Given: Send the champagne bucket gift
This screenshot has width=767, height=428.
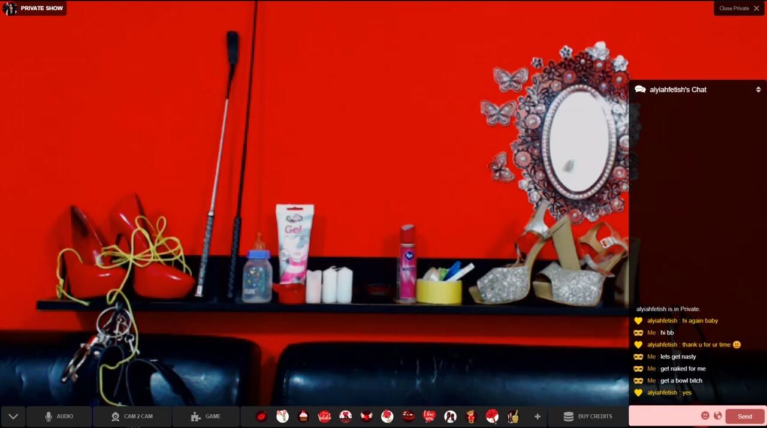Looking at the screenshot, I should (513, 417).
